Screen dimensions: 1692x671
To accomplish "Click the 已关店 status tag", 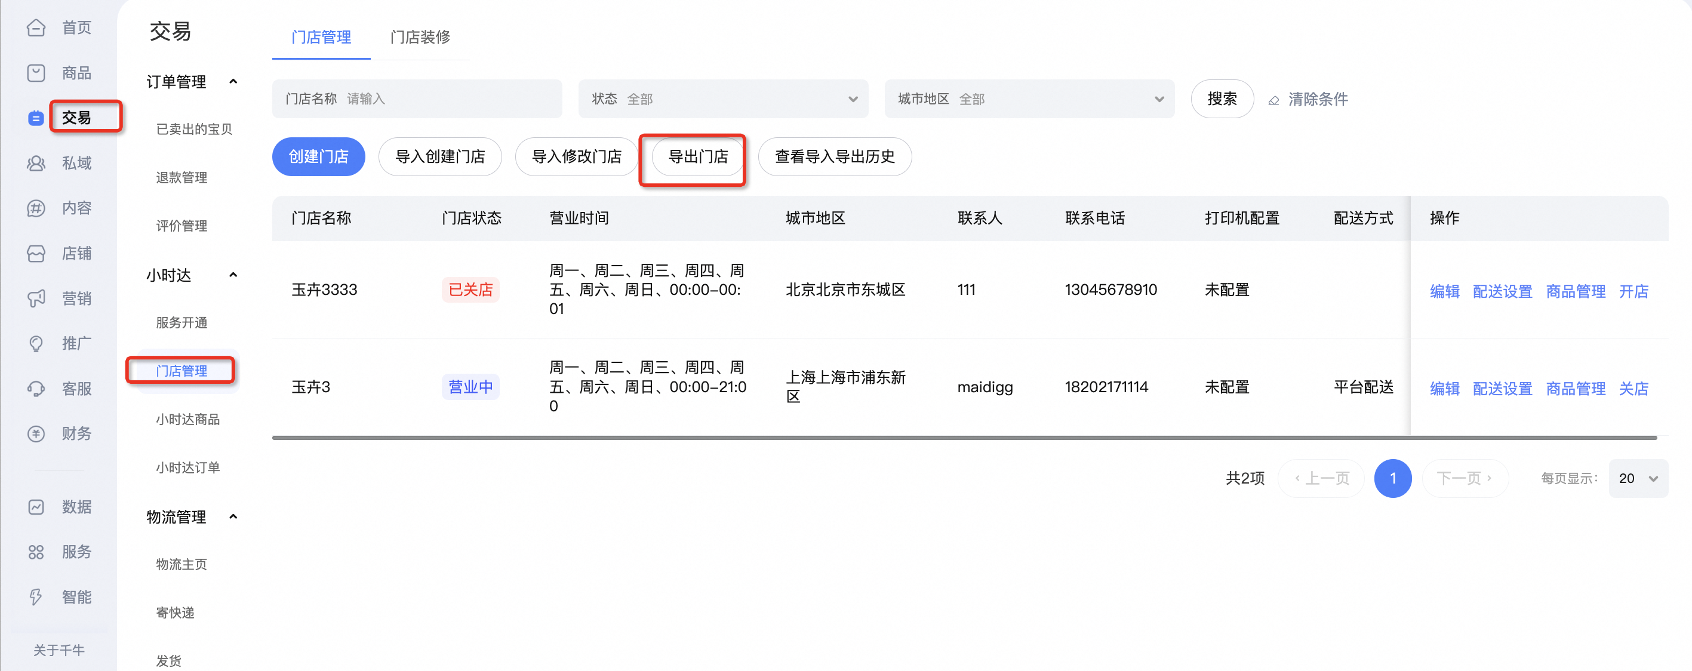I will 470,290.
